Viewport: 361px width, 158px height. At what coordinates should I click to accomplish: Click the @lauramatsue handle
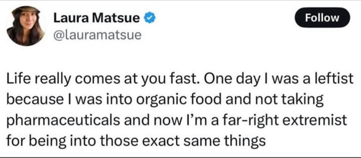click(x=97, y=35)
